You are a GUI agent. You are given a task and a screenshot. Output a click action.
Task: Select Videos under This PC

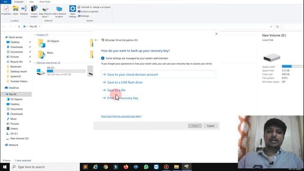14,129
